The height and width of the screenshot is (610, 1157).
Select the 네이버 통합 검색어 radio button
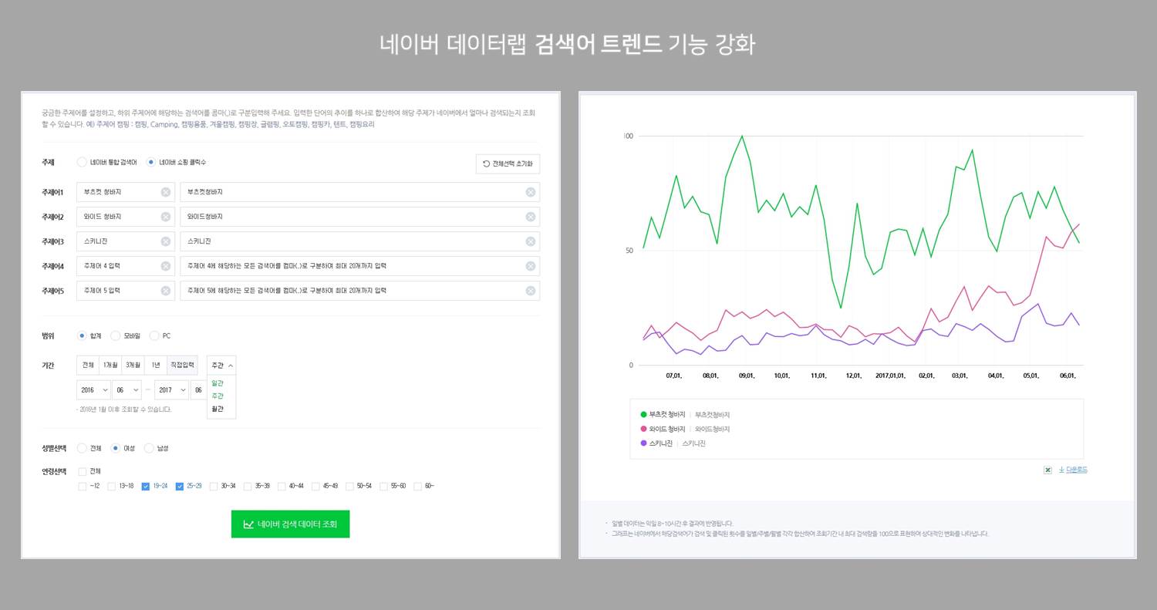(82, 162)
